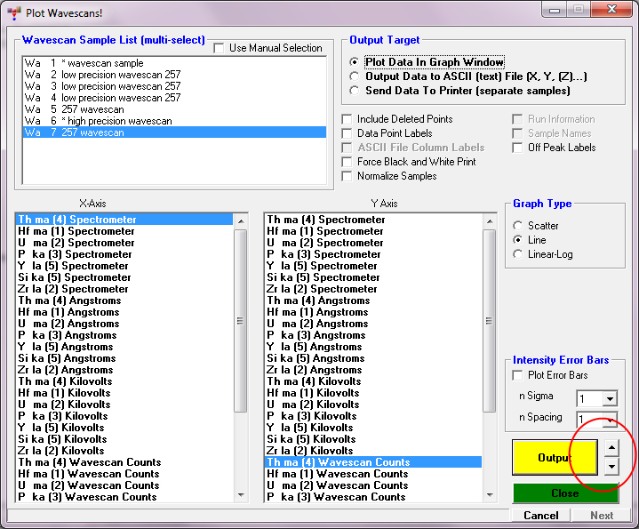Choose Send Data To Printer option
The height and width of the screenshot is (529, 639).
pyautogui.click(x=355, y=91)
